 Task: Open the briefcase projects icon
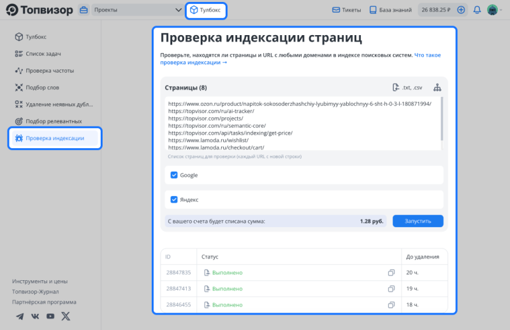pyautogui.click(x=84, y=10)
